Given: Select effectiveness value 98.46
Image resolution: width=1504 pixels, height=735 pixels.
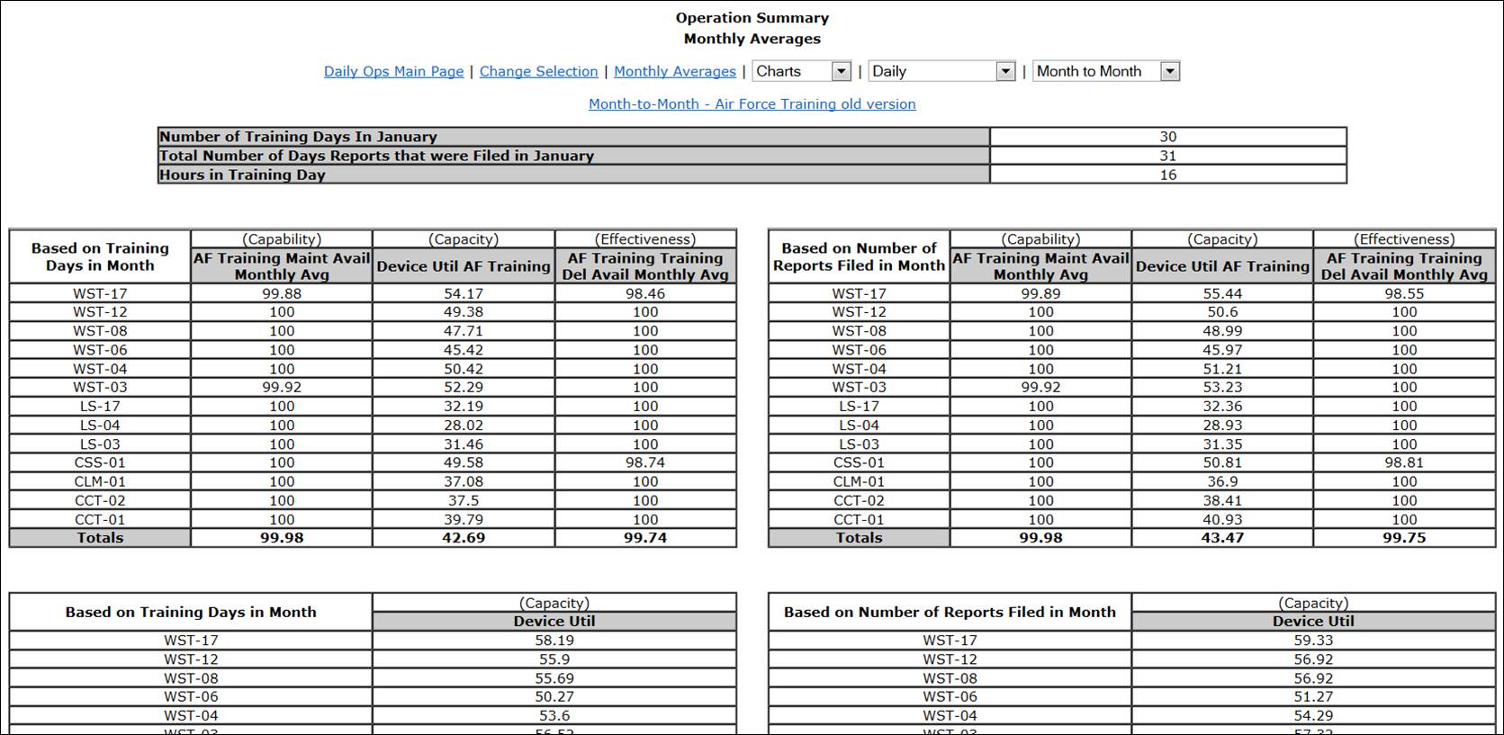Looking at the screenshot, I should (x=645, y=293).
